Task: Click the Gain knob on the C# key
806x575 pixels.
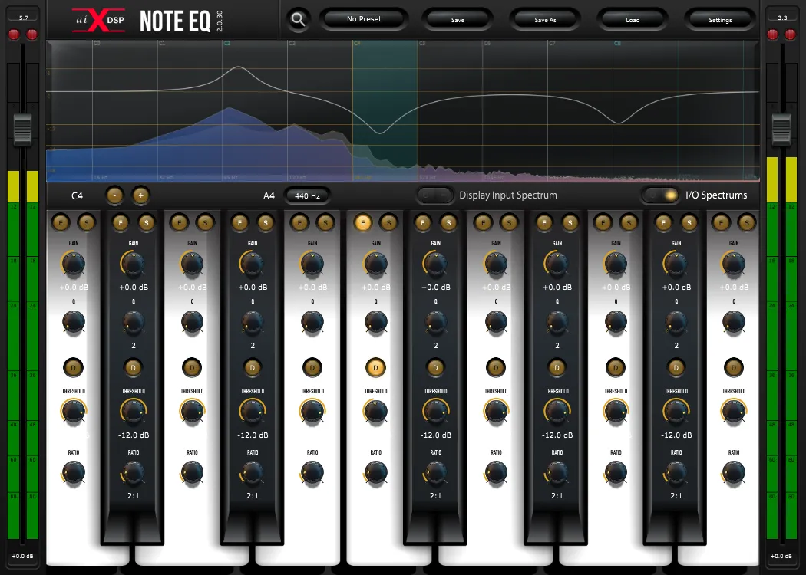Action: point(133,264)
